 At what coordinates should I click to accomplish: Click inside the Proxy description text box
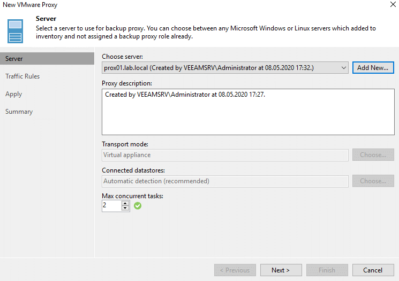248,112
